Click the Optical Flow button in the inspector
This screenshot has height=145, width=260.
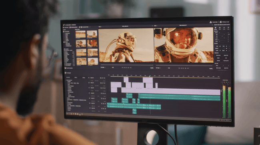click(226, 68)
